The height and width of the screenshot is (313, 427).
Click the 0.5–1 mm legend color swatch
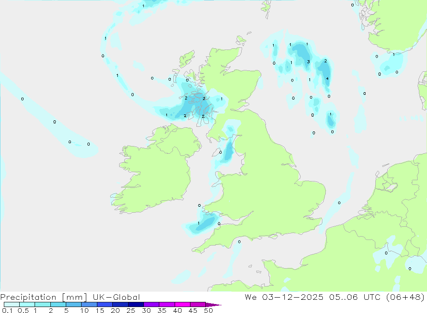point(27,304)
